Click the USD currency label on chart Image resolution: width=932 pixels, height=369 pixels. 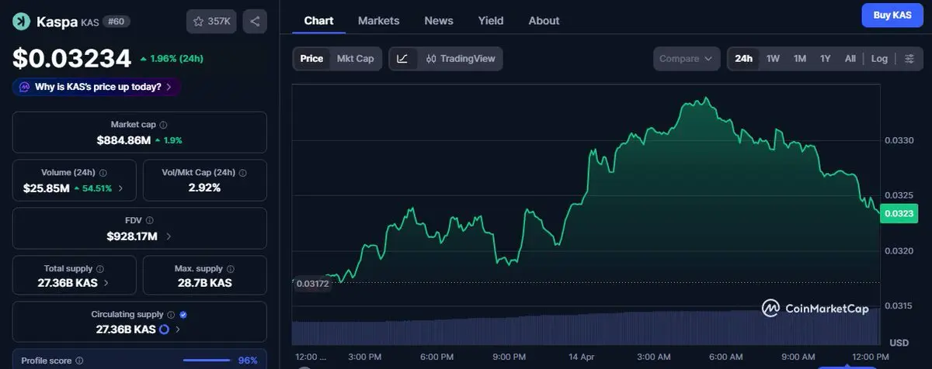pyautogui.click(x=899, y=343)
